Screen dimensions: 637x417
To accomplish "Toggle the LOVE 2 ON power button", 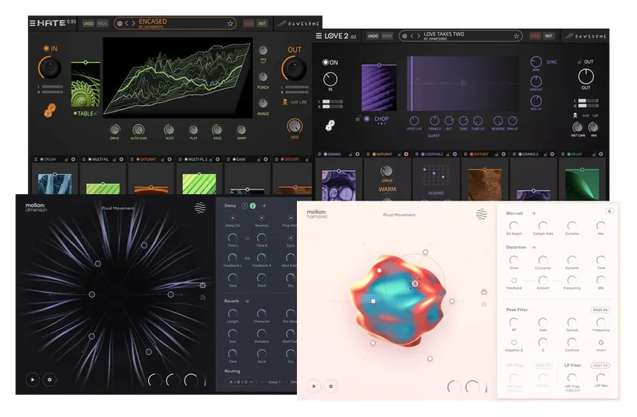I will pyautogui.click(x=326, y=62).
